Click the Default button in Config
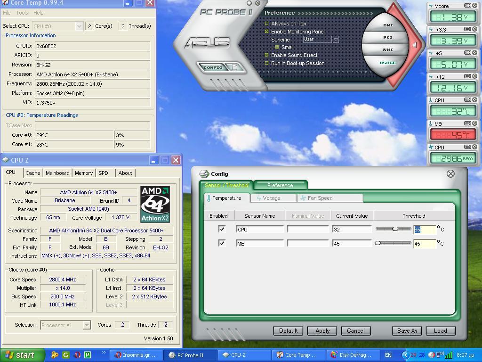 (289, 330)
